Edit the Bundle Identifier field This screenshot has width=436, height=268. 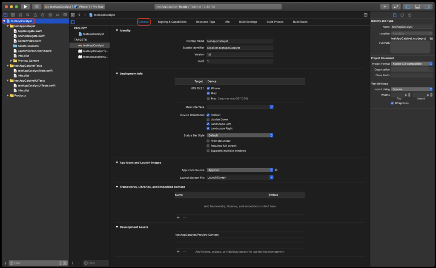tap(240, 48)
